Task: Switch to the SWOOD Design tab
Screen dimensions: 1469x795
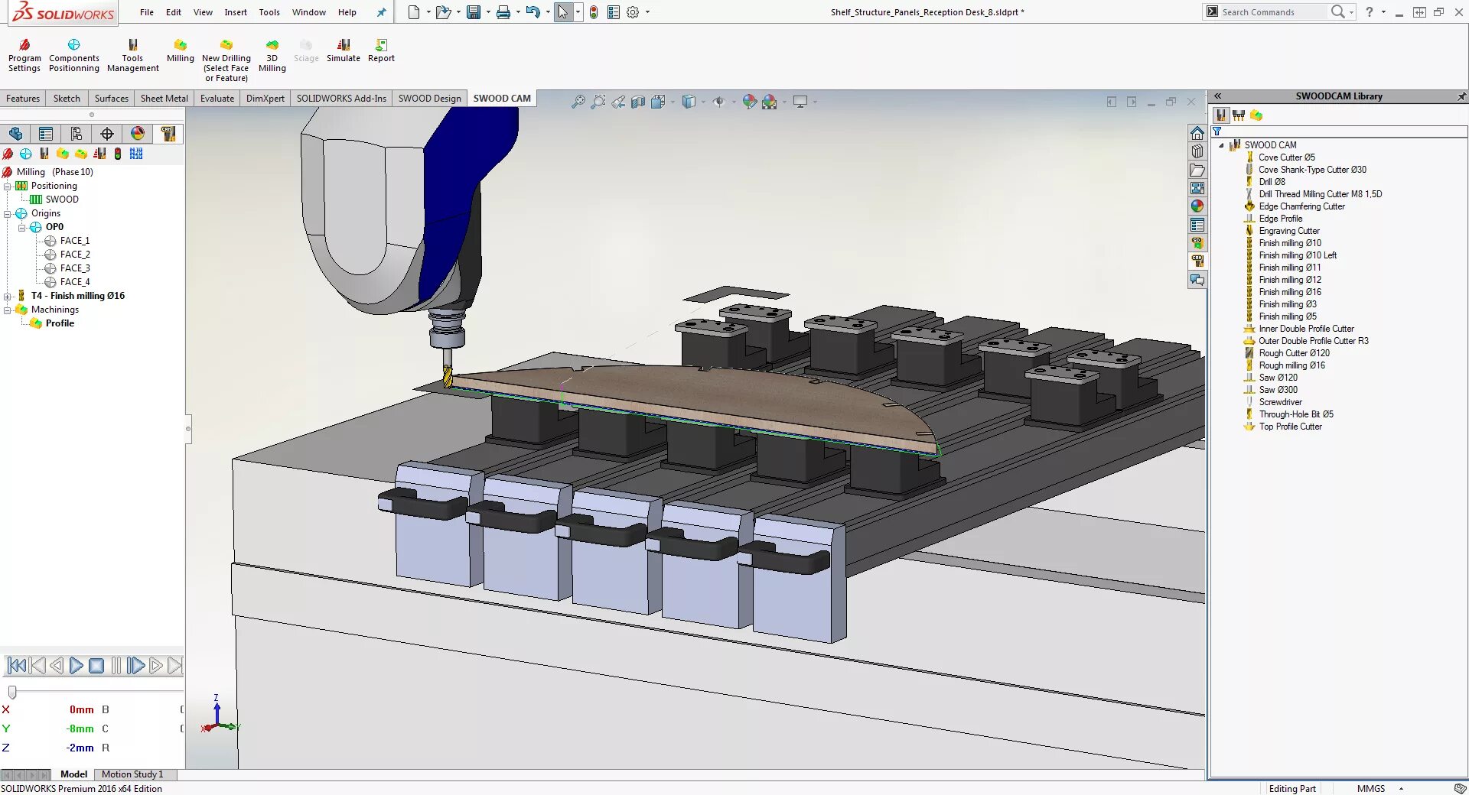Action: click(428, 98)
